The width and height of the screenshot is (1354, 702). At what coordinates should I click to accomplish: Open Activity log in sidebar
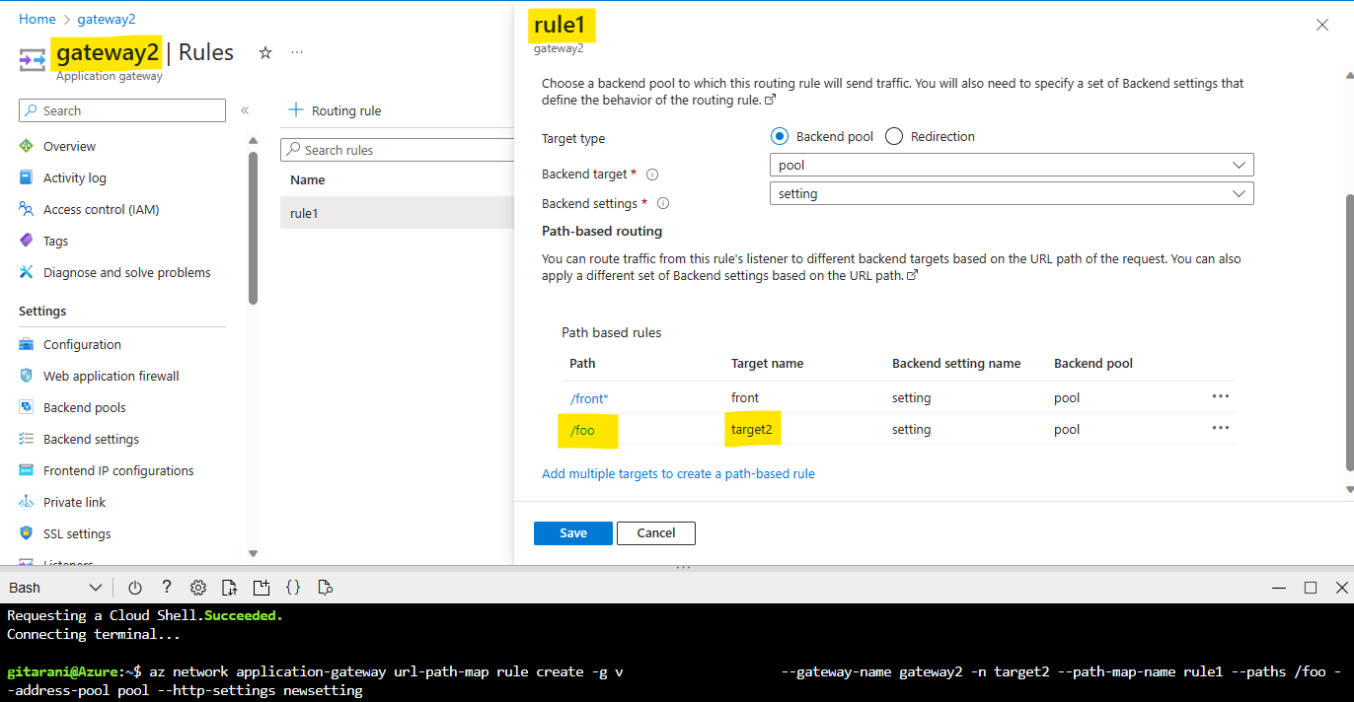[x=74, y=177]
